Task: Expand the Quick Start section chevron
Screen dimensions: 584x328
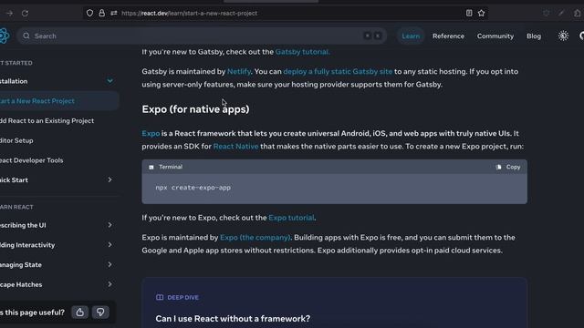Action: 109,180
